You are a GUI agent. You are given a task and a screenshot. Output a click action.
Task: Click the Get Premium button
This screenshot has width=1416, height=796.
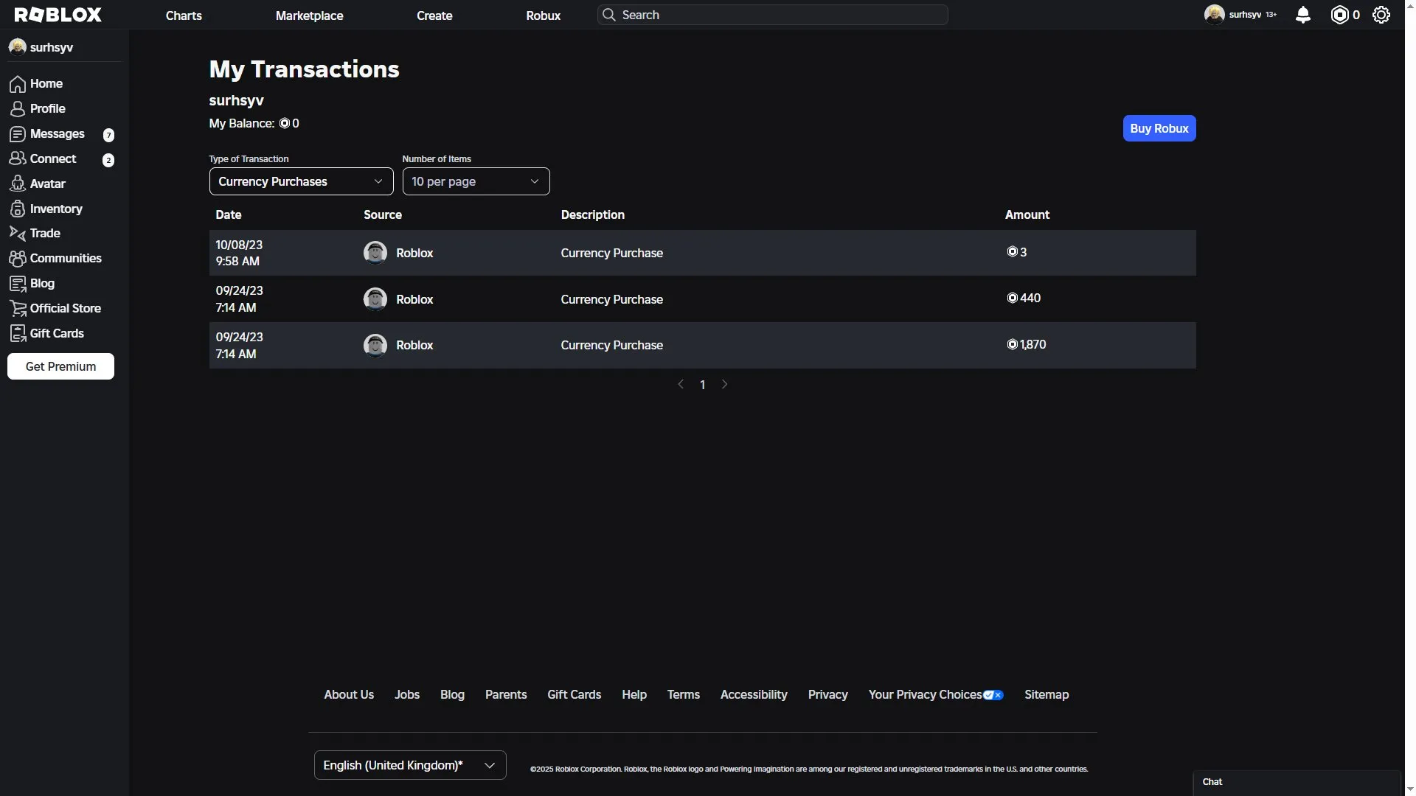click(60, 366)
